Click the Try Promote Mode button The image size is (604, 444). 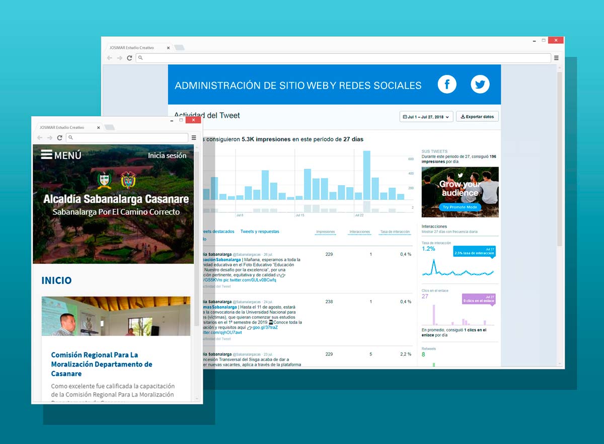[x=460, y=207]
